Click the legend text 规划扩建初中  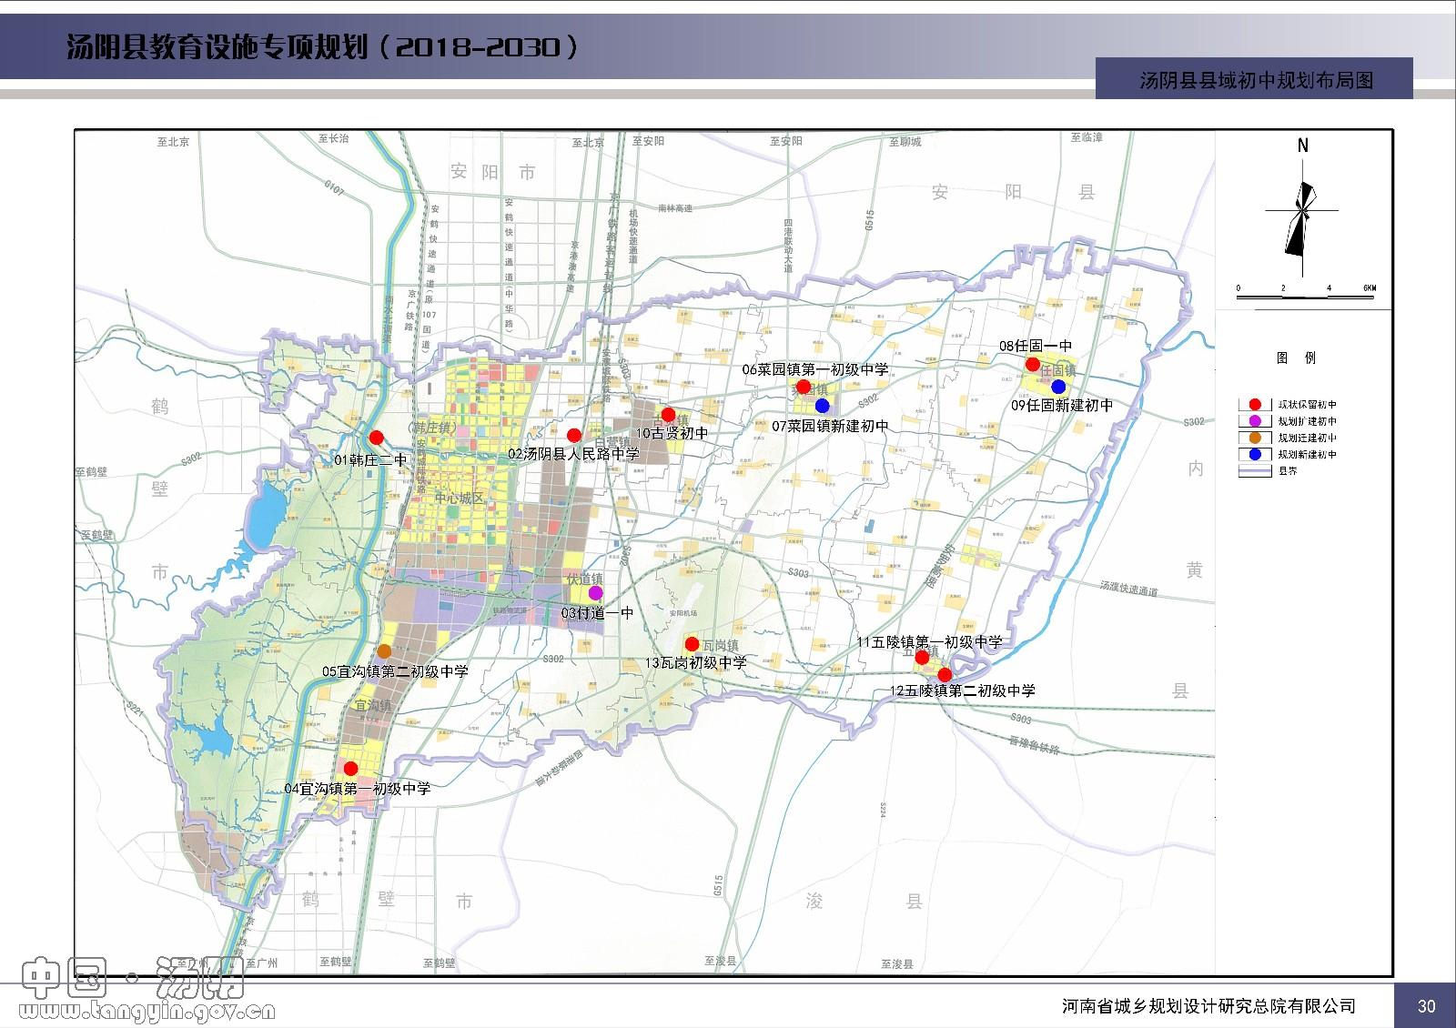pos(1308,421)
